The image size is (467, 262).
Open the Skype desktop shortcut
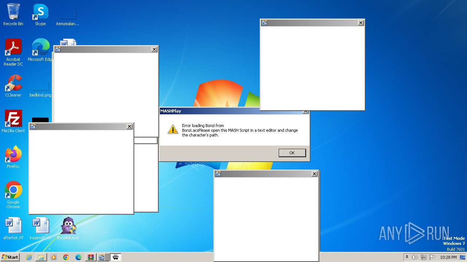click(x=40, y=15)
